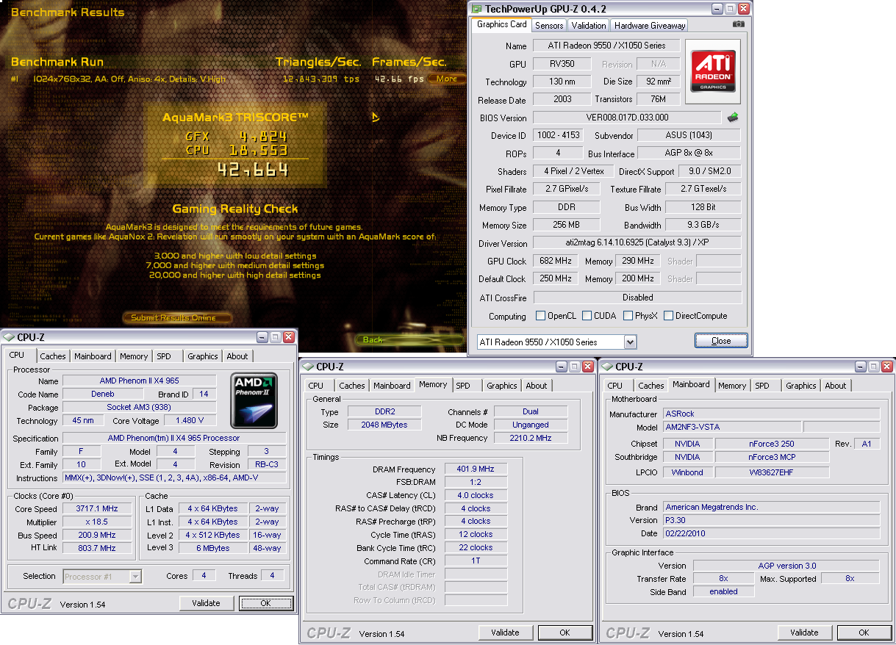Open SPD tab in CPU-Z Mainboard window
The image size is (896, 645).
coord(762,386)
